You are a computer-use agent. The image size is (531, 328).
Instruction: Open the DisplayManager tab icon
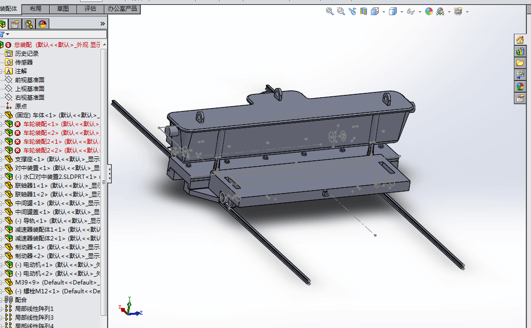(42, 24)
